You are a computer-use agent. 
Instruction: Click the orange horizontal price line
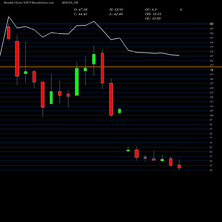coord(111,67)
